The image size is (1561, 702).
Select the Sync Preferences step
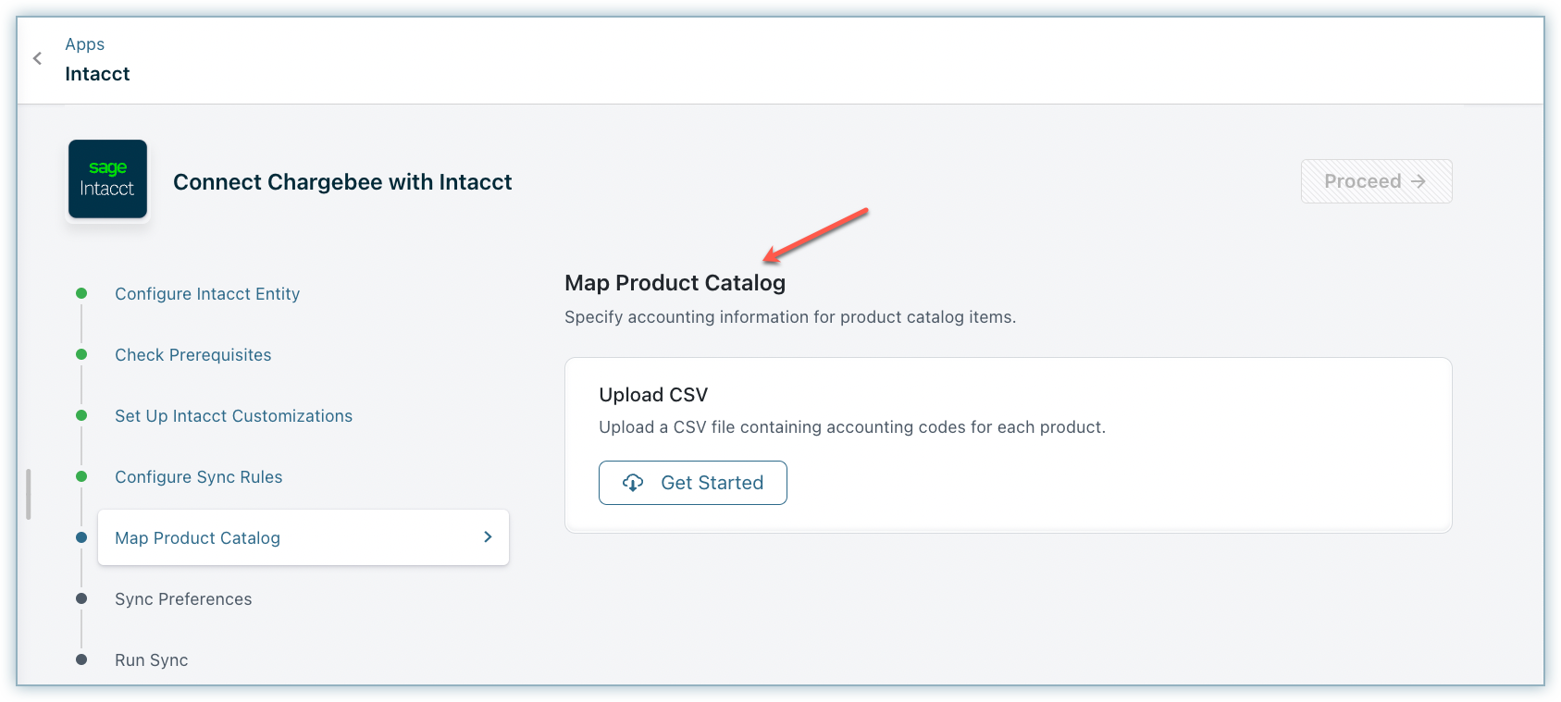click(x=183, y=599)
